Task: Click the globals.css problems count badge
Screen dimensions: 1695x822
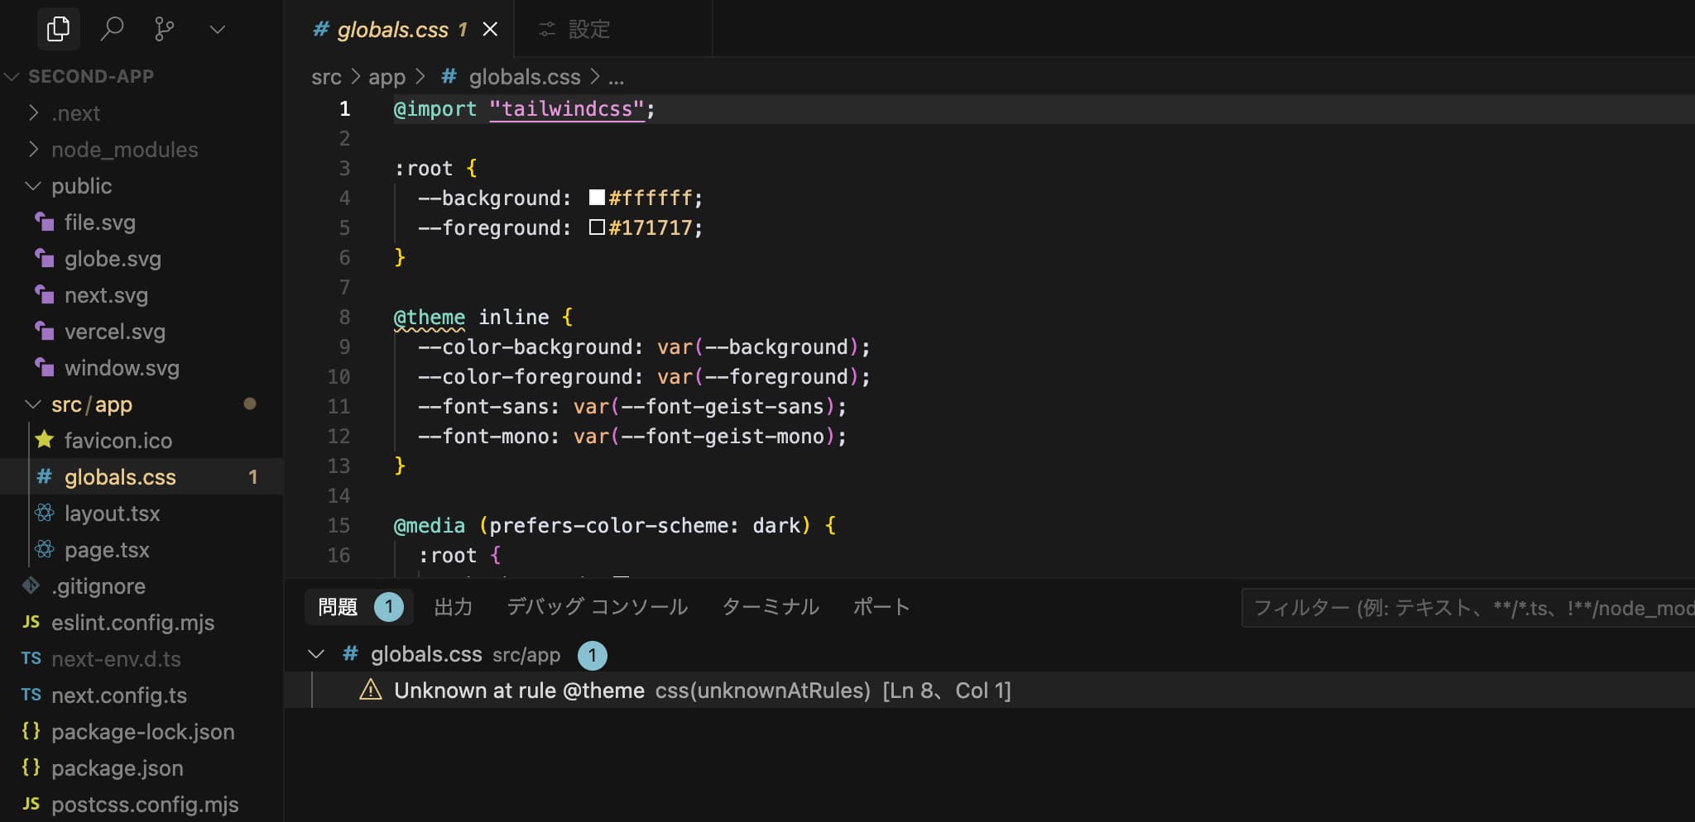Action: point(593,656)
